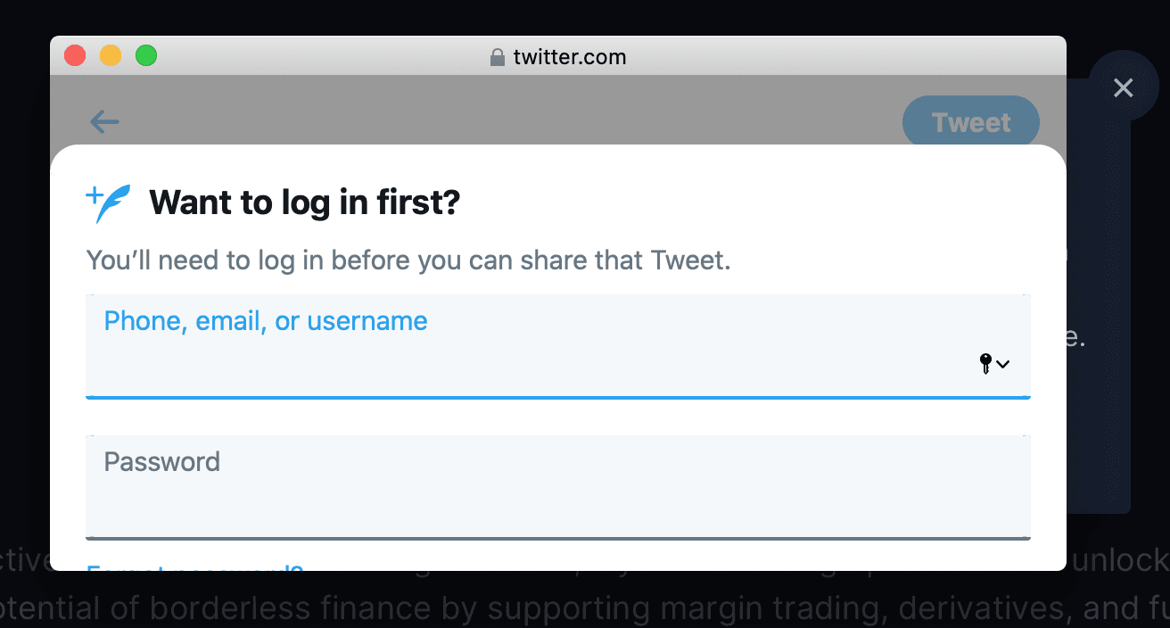
Task: Minimize the window using the yellow button
Action: coord(111,56)
